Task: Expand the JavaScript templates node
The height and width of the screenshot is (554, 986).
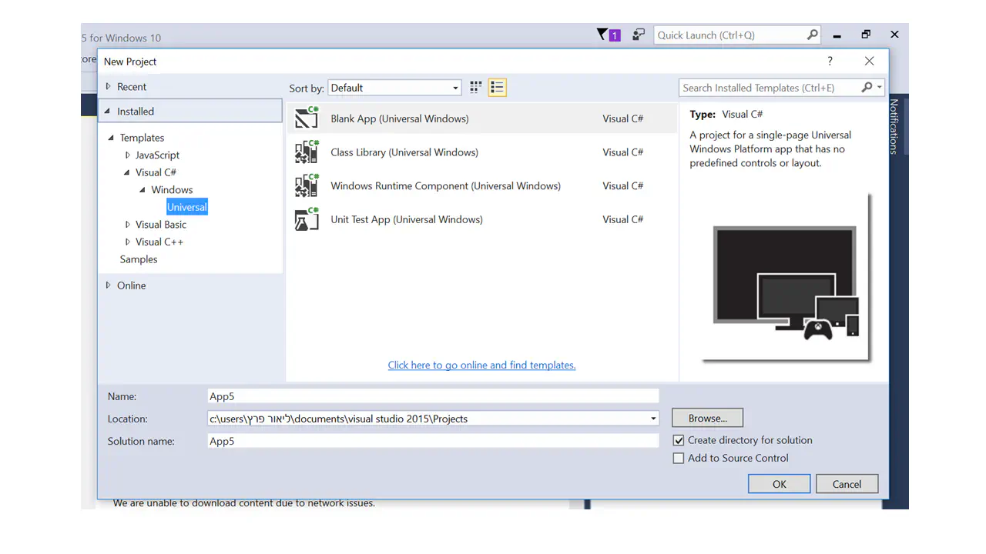Action: point(128,155)
